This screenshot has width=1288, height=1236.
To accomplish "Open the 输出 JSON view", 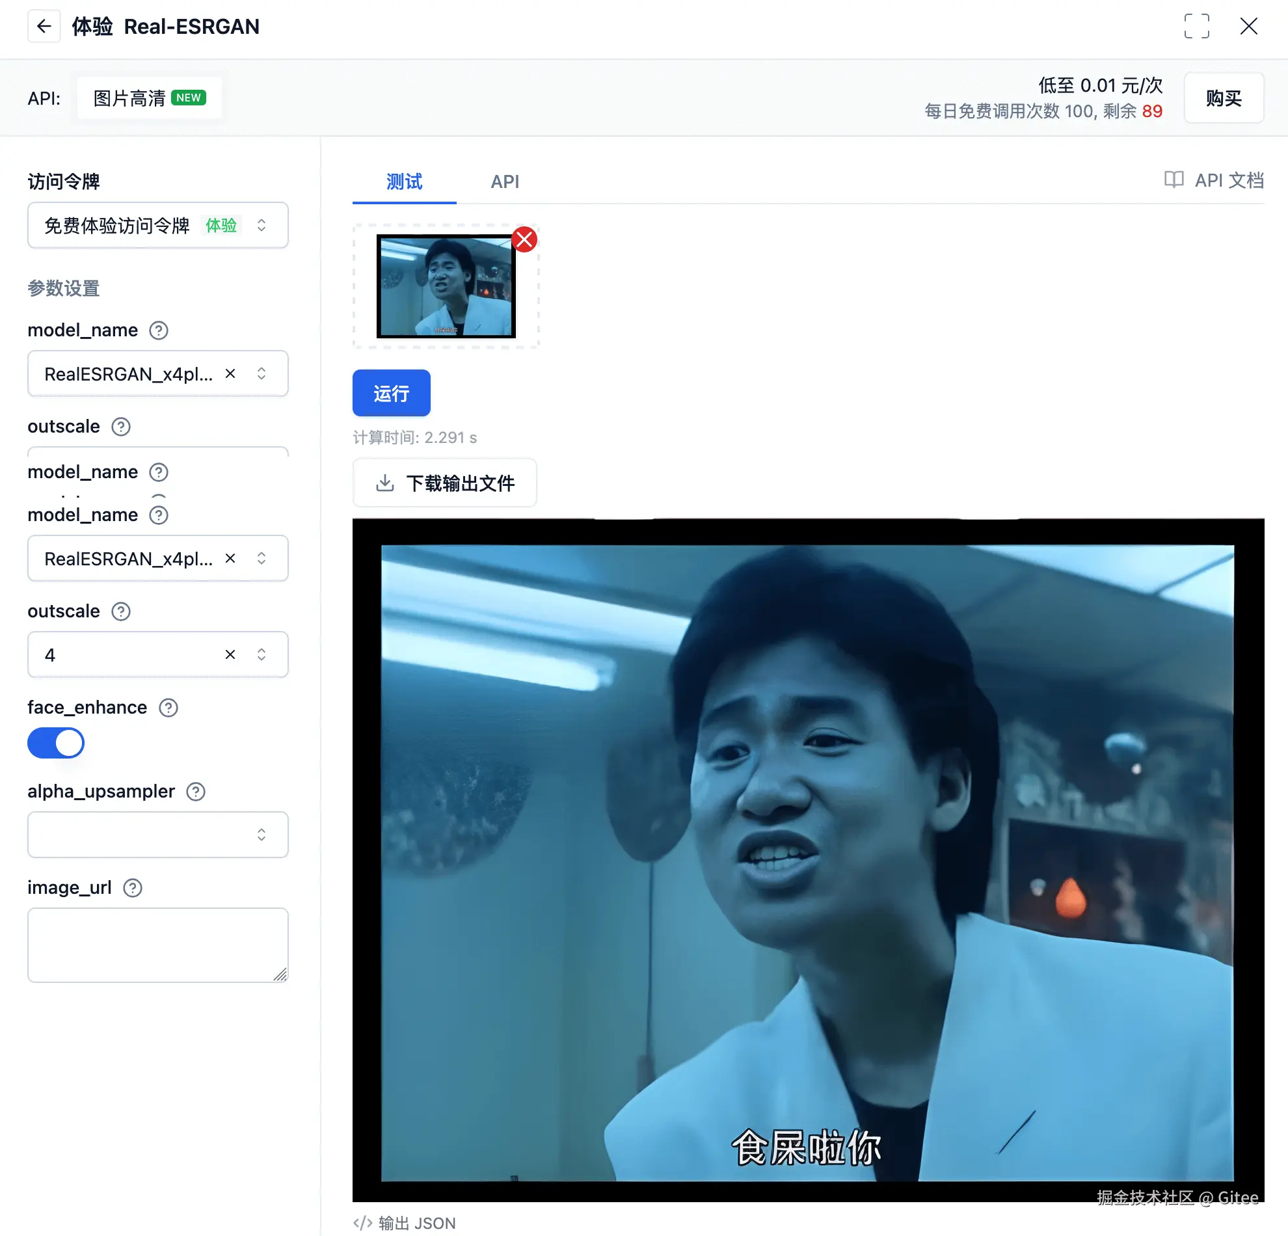I will [x=403, y=1222].
